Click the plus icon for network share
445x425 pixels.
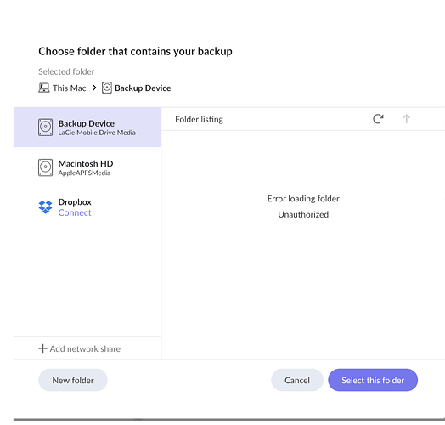tap(42, 348)
